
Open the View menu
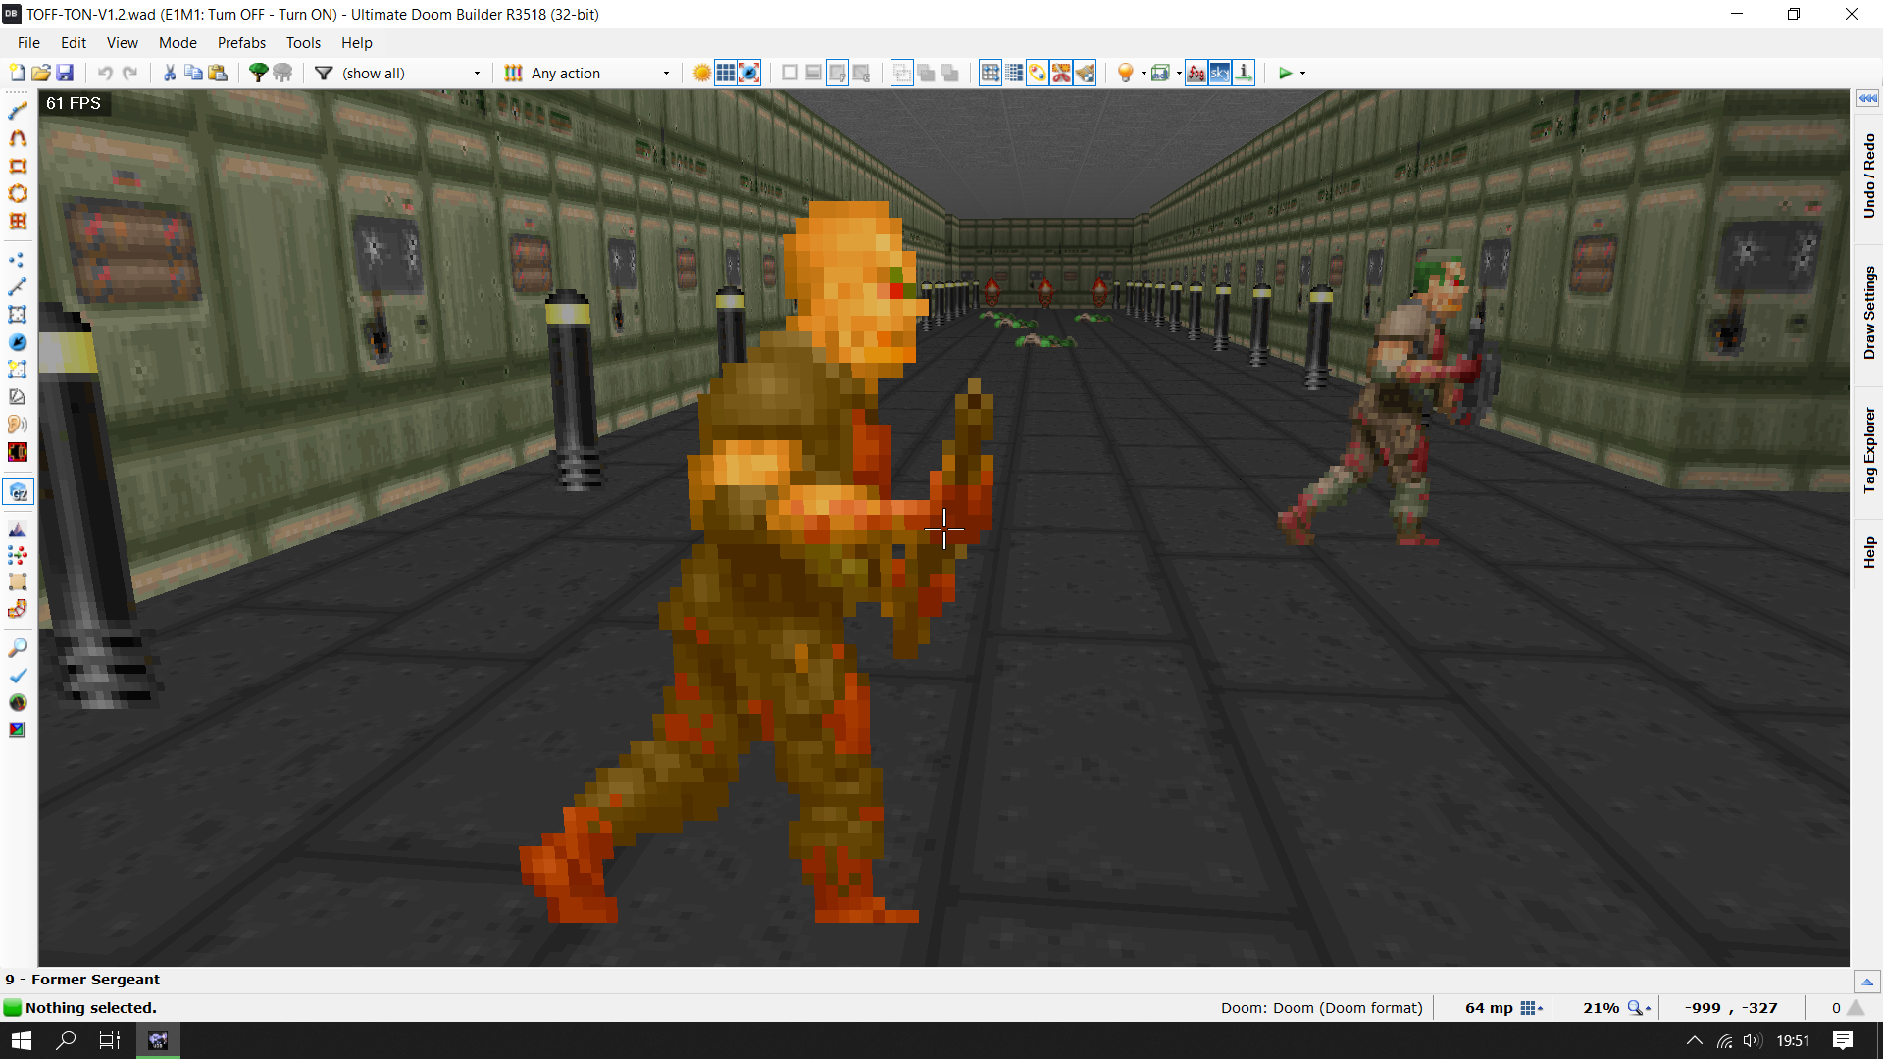click(123, 43)
